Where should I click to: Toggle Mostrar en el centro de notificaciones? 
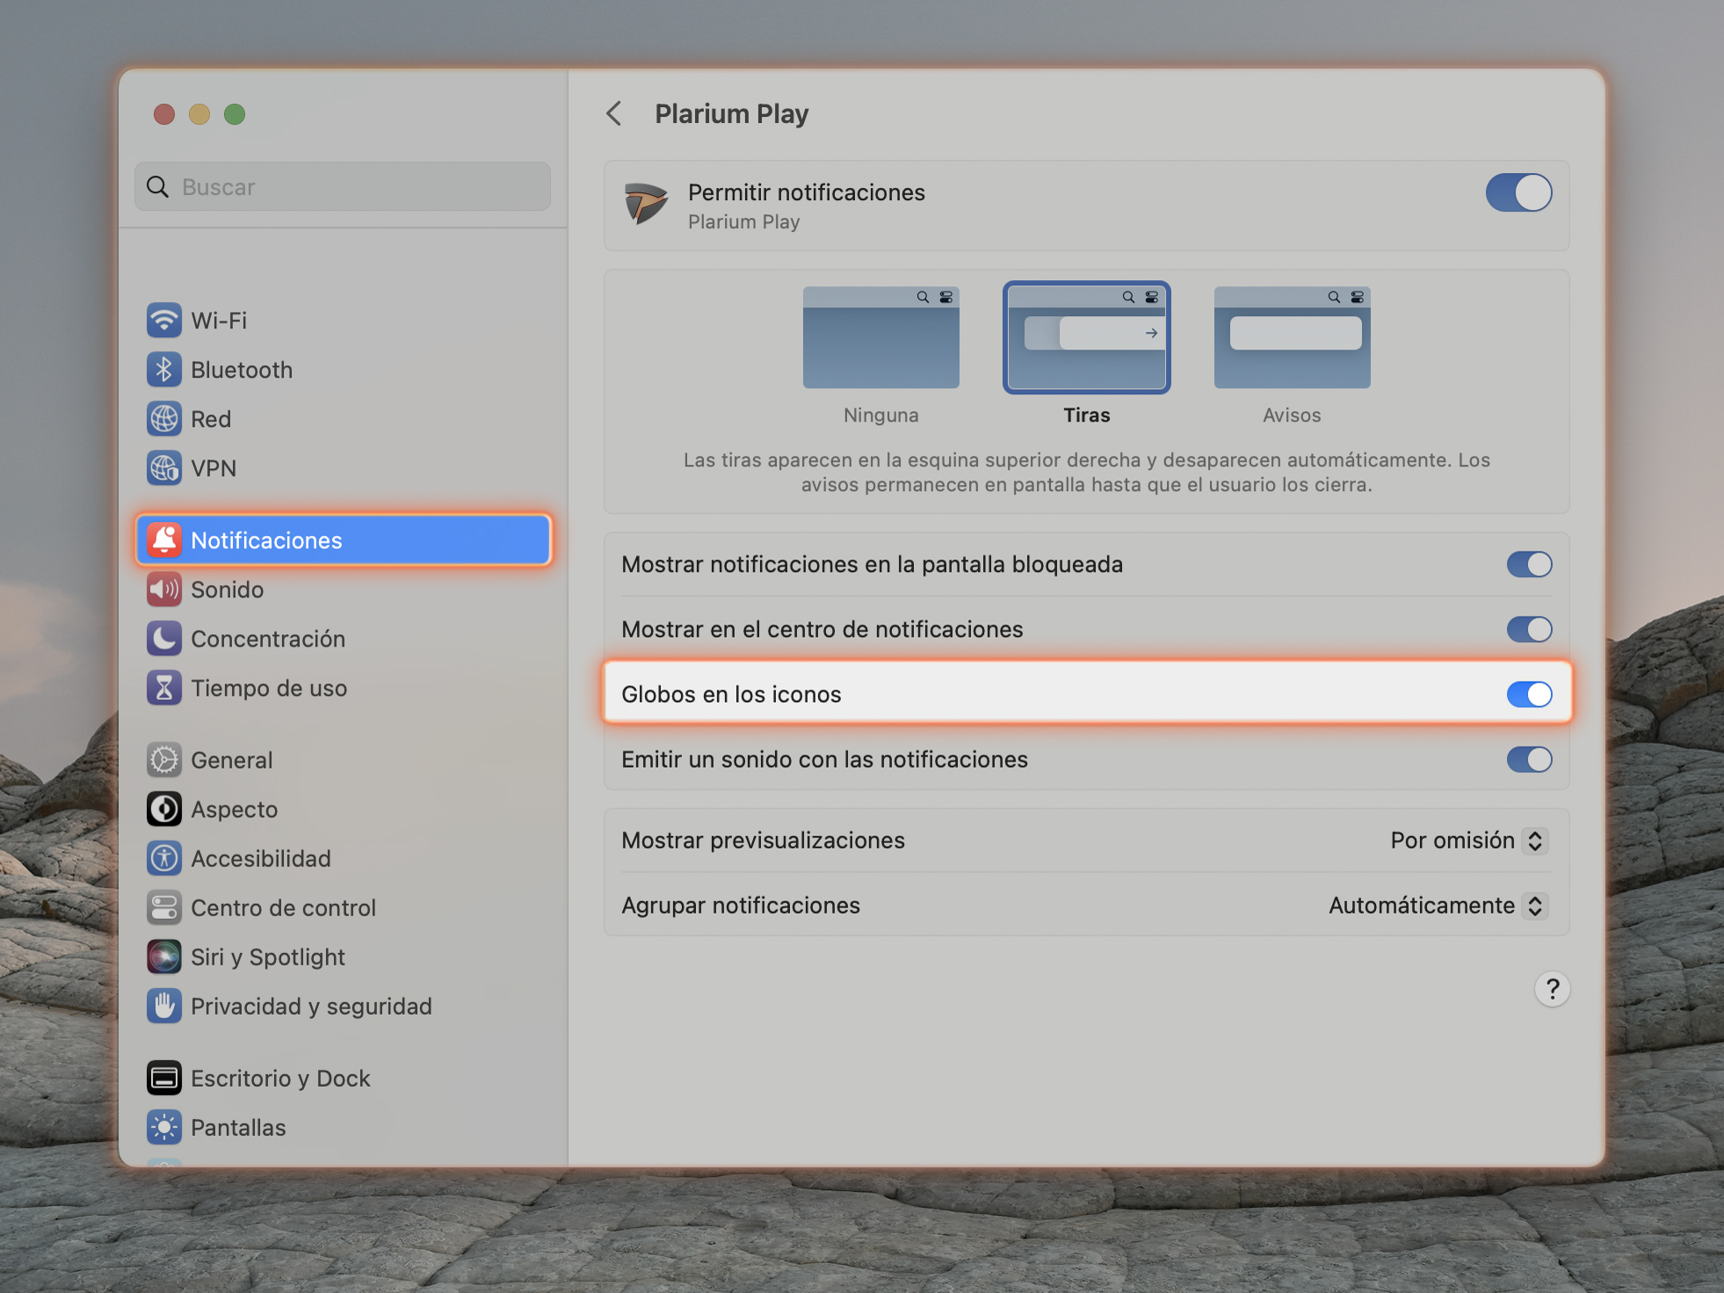[x=1529, y=629]
